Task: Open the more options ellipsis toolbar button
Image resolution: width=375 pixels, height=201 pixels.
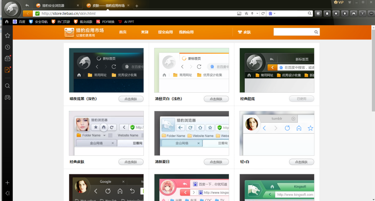Action: 371,13
